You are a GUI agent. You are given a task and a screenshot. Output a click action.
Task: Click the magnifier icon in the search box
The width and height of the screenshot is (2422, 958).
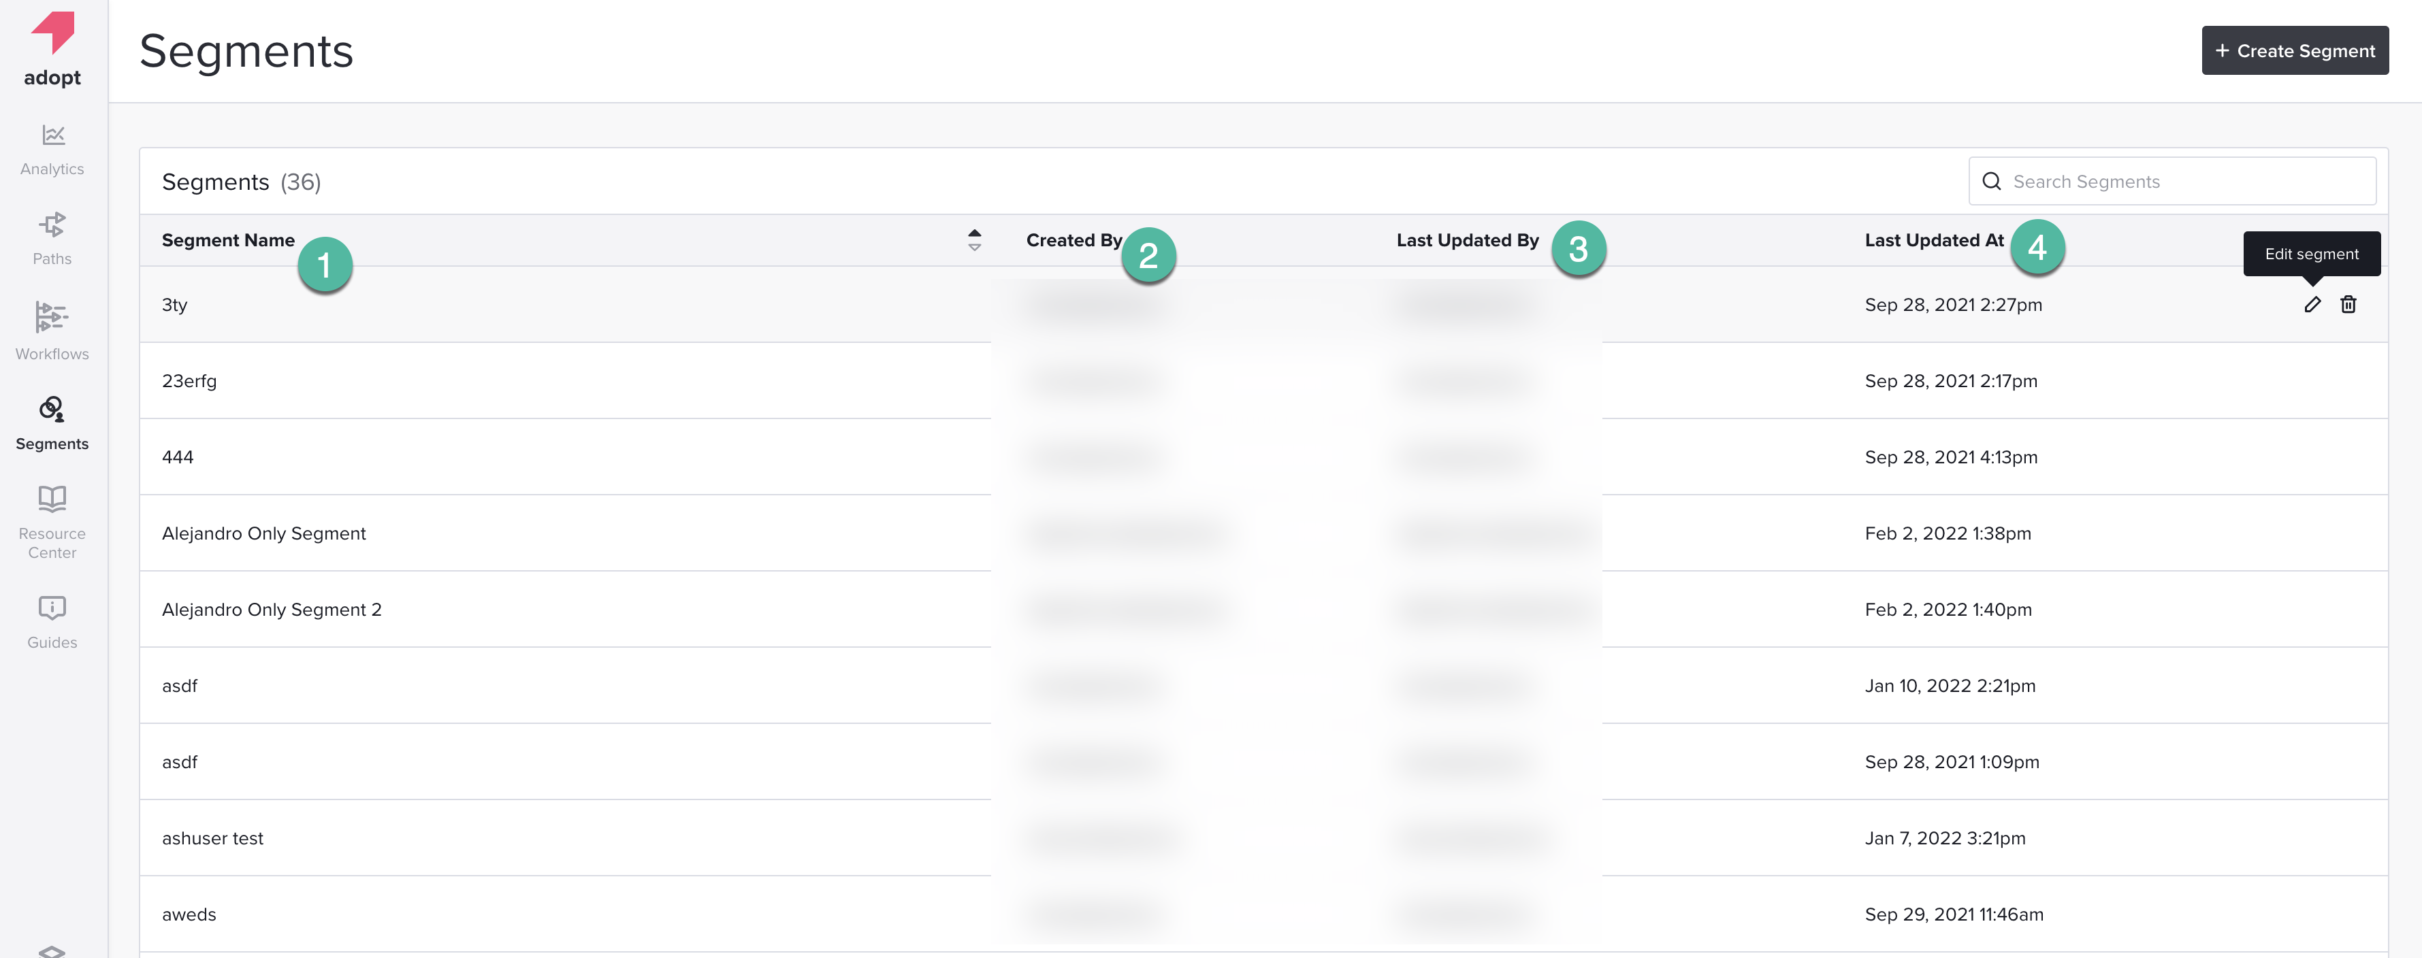(1991, 180)
